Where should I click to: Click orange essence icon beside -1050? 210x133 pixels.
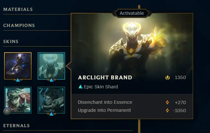point(167,111)
